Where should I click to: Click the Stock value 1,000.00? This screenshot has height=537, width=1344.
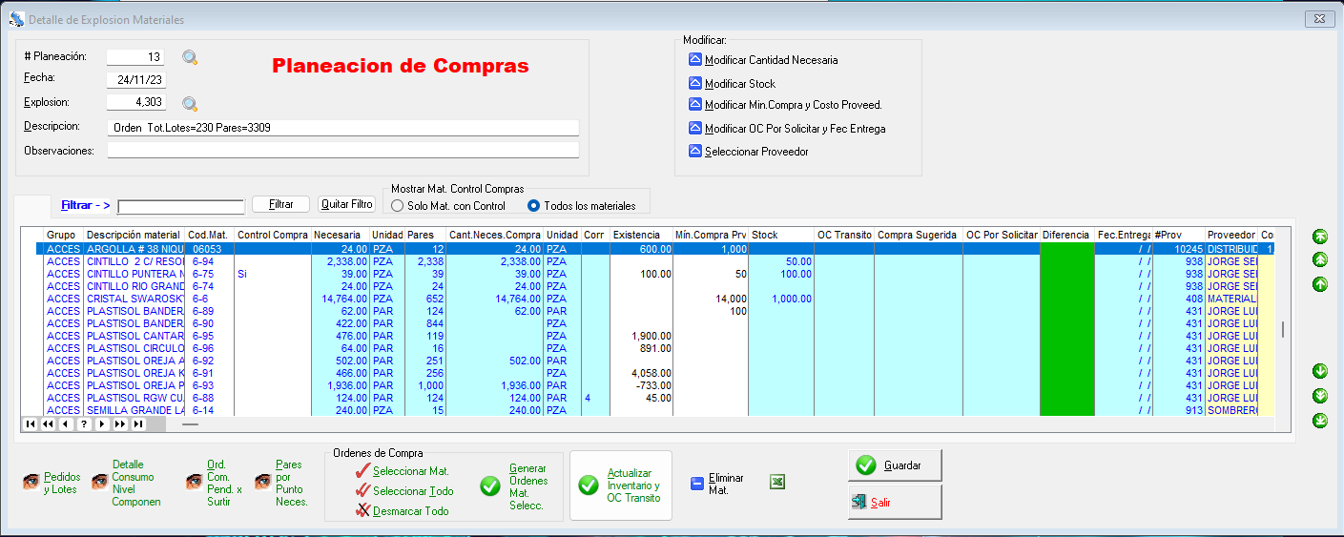coord(792,299)
